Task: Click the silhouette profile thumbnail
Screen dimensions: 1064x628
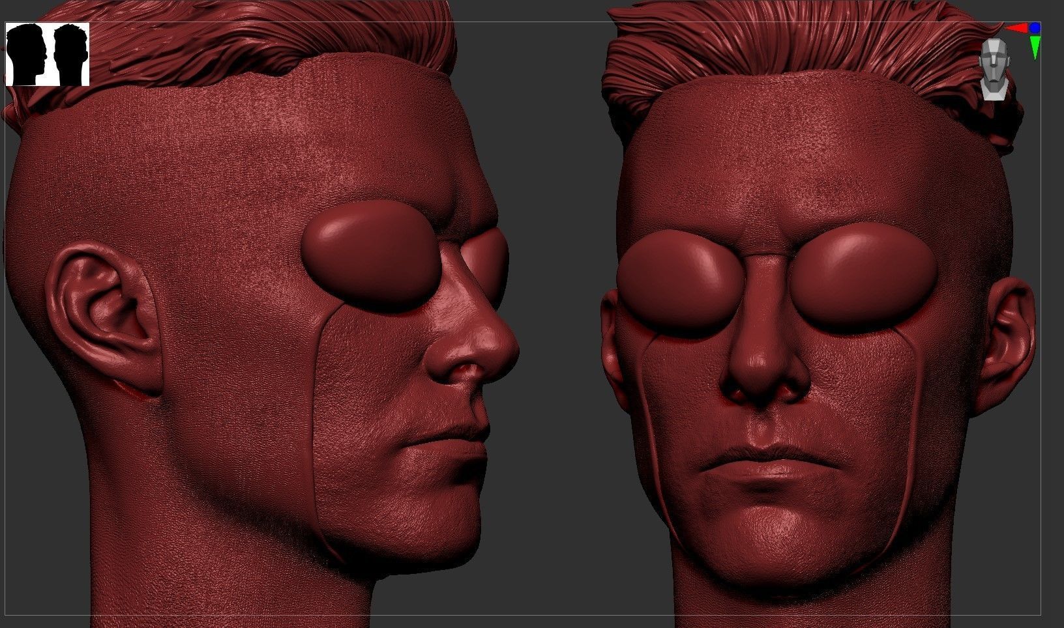Action: click(x=48, y=54)
